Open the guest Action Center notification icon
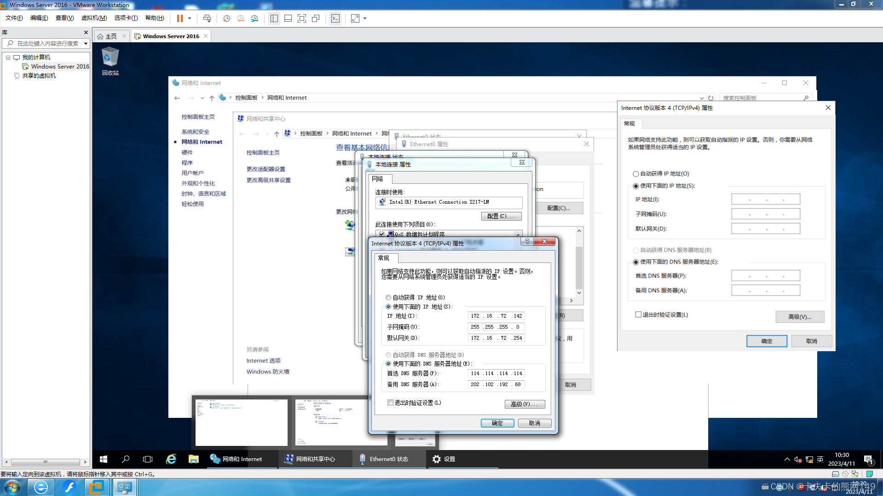Viewport: 883px width, 496px height. (x=868, y=459)
